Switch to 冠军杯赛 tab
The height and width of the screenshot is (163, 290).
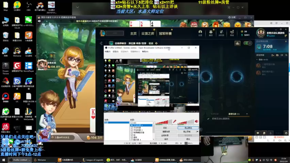[x=165, y=33]
